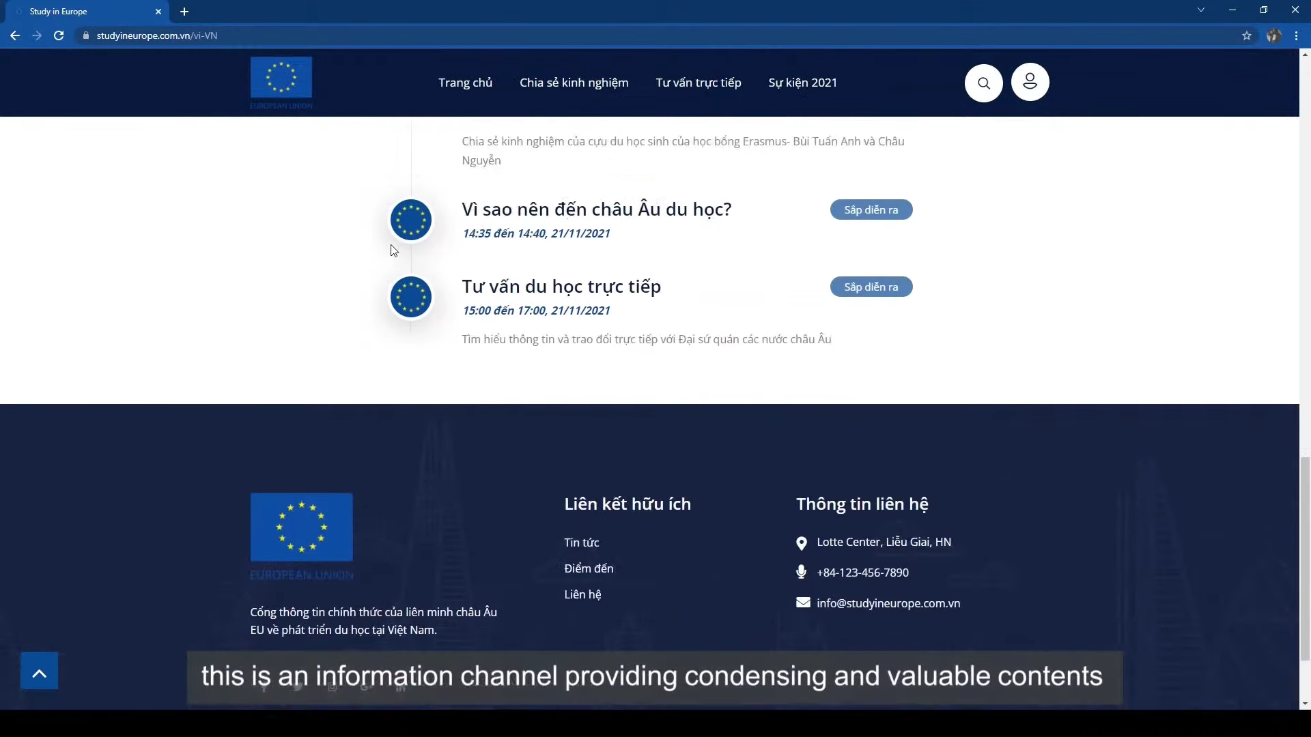Screen dimensions: 1311x737
Task: Click the EU flag logo in footer
Action: (301, 527)
